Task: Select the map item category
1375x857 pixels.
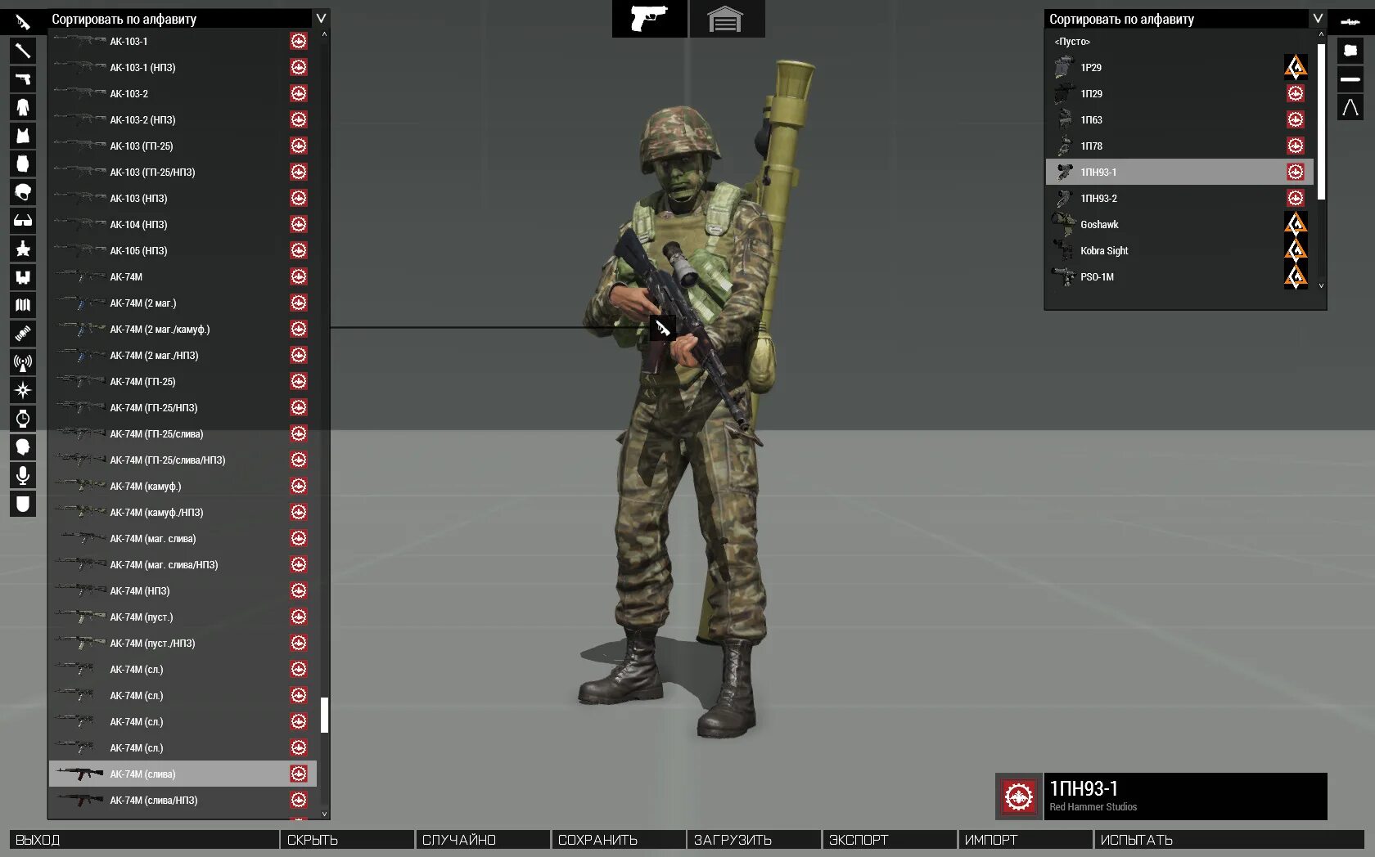Action: (x=23, y=305)
